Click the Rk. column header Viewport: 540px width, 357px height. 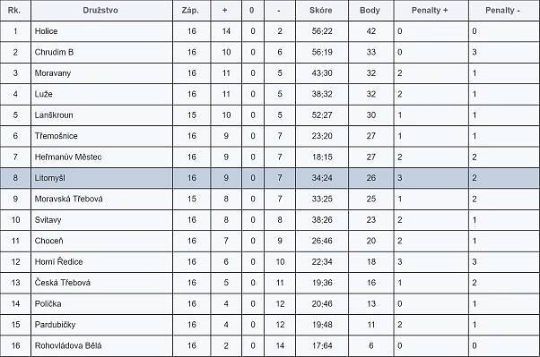tap(15, 11)
